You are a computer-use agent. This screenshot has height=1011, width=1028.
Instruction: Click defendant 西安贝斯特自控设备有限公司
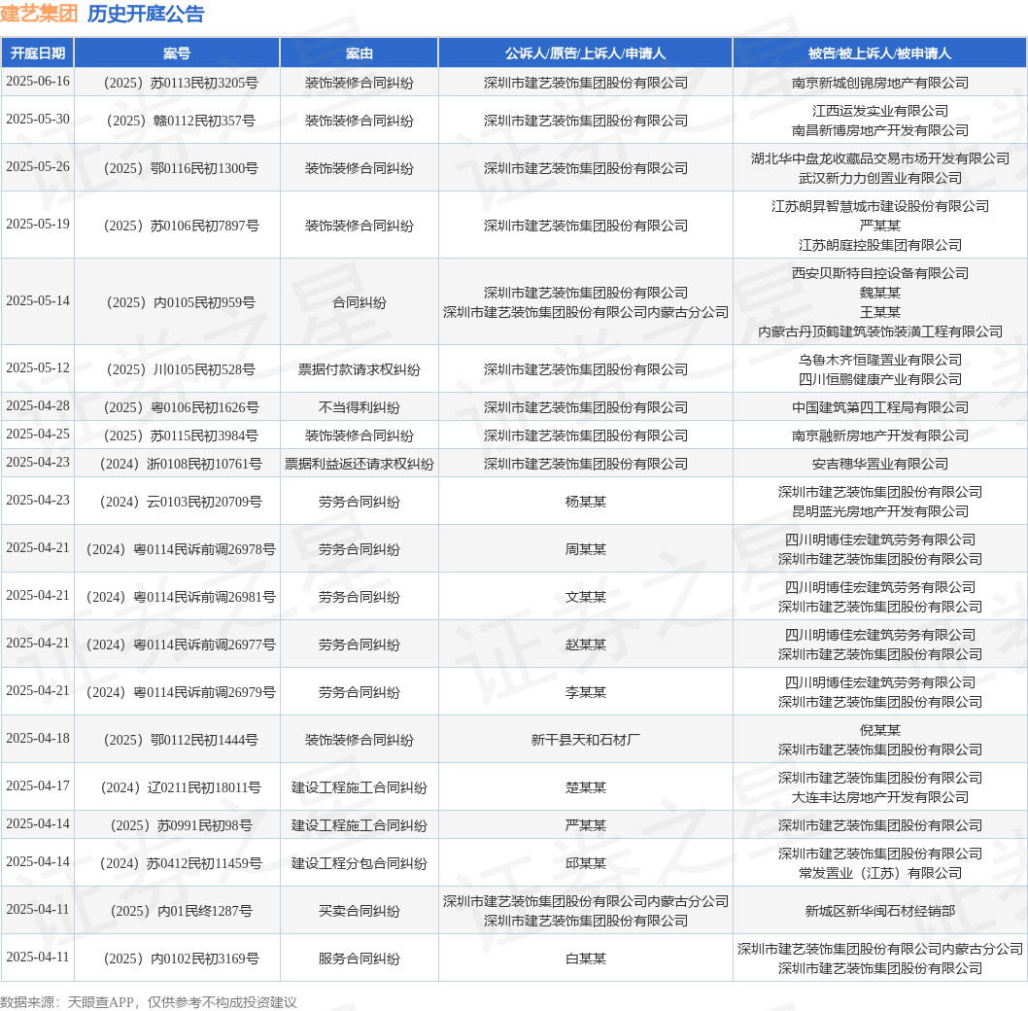coord(880,273)
